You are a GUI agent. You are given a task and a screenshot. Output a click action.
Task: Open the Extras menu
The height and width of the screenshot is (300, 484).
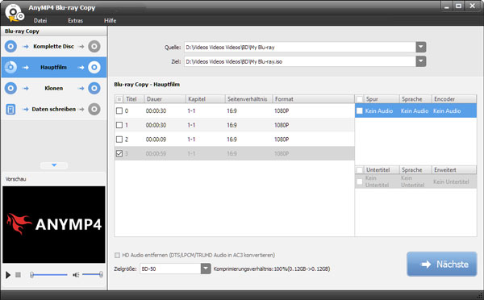pyautogui.click(x=75, y=21)
